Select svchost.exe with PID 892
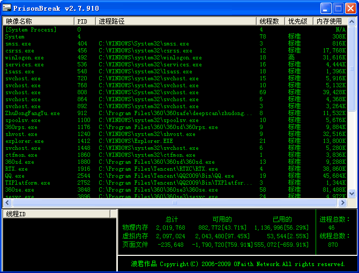 pos(175,107)
